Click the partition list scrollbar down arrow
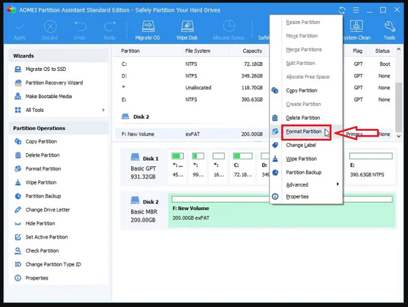Viewport: 408px width, 307px height. [x=399, y=136]
